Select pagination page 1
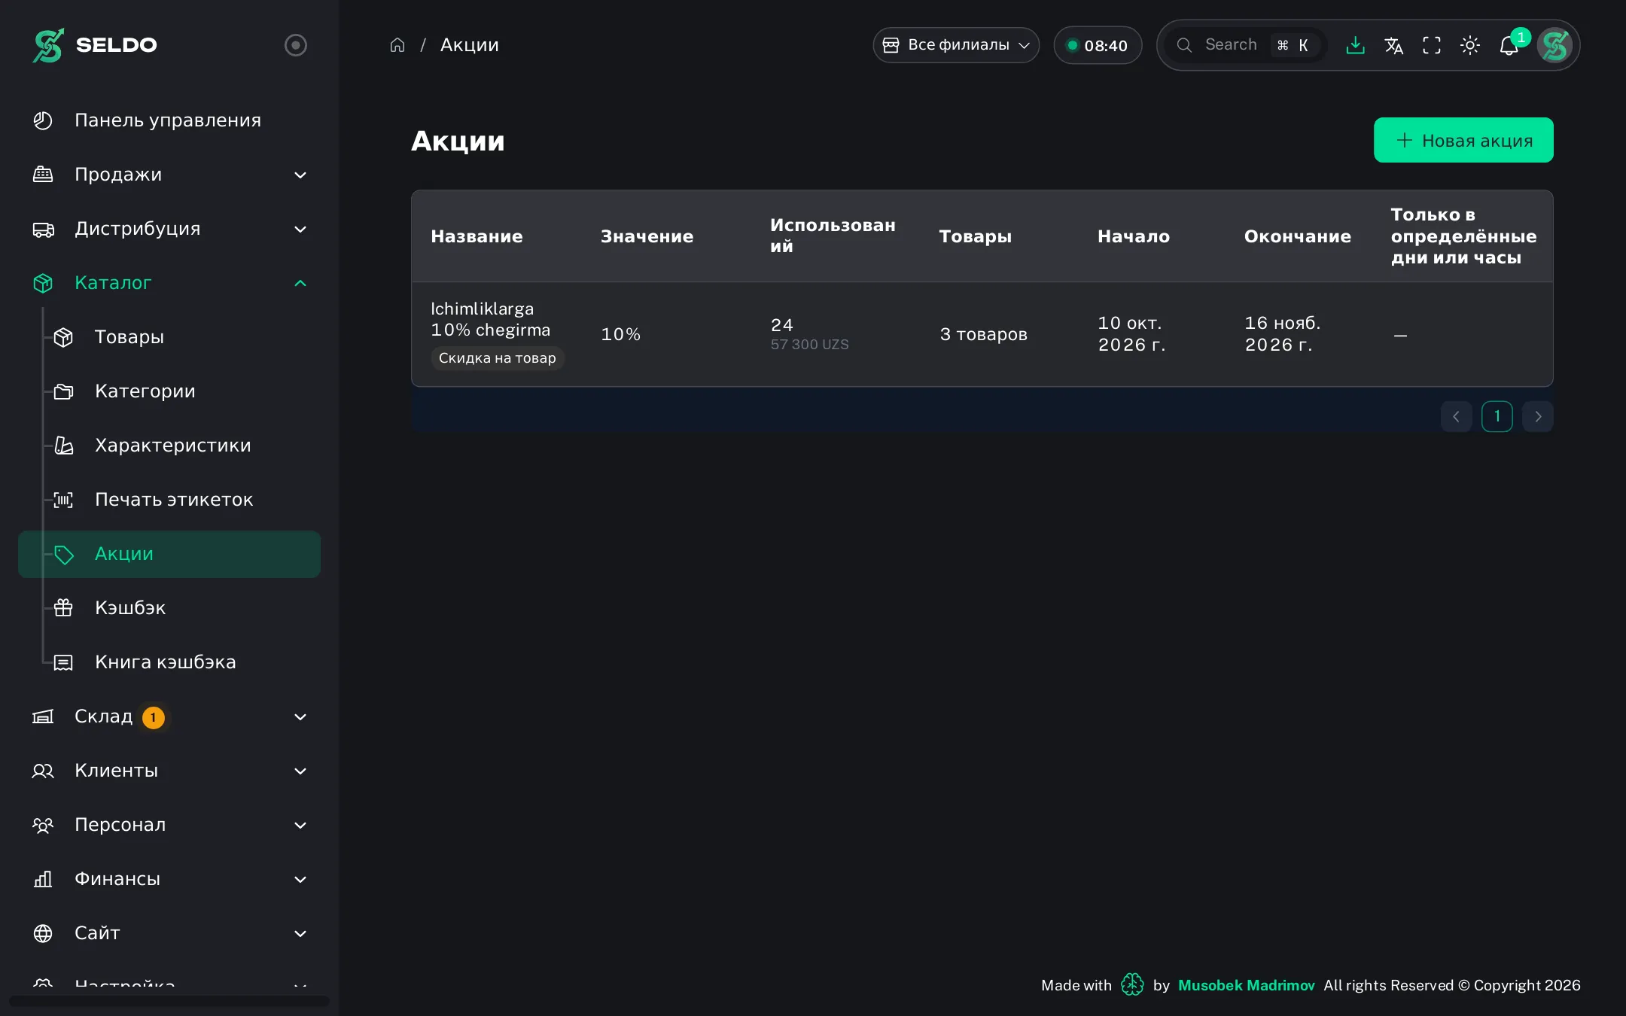Screen dimensions: 1626x1016 click(x=1497, y=416)
